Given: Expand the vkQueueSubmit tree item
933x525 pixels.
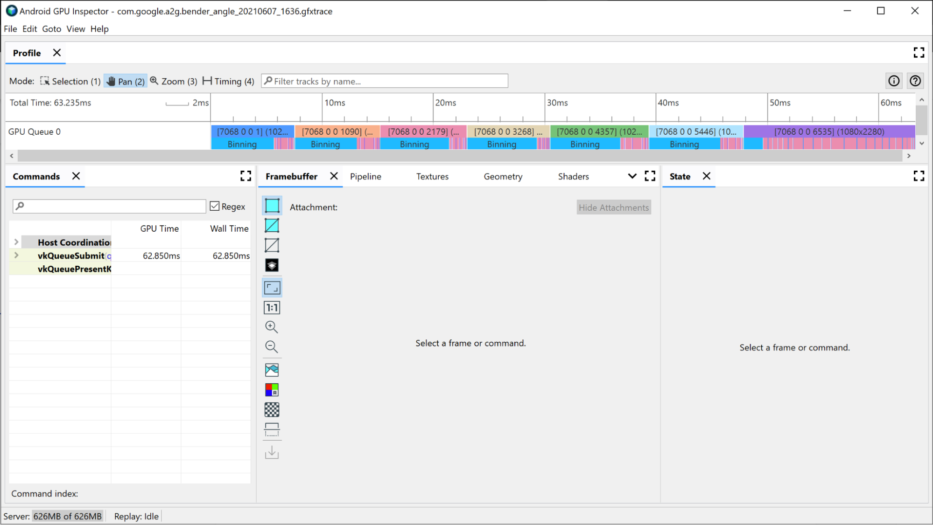Looking at the screenshot, I should pyautogui.click(x=16, y=256).
